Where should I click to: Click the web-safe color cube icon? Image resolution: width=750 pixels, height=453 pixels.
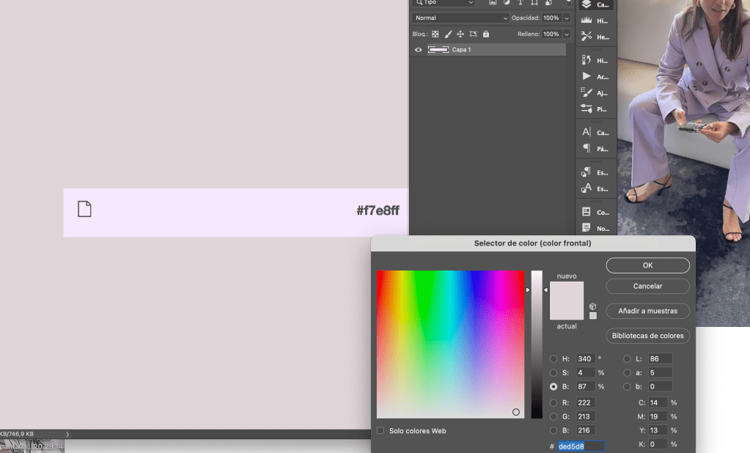pos(592,306)
